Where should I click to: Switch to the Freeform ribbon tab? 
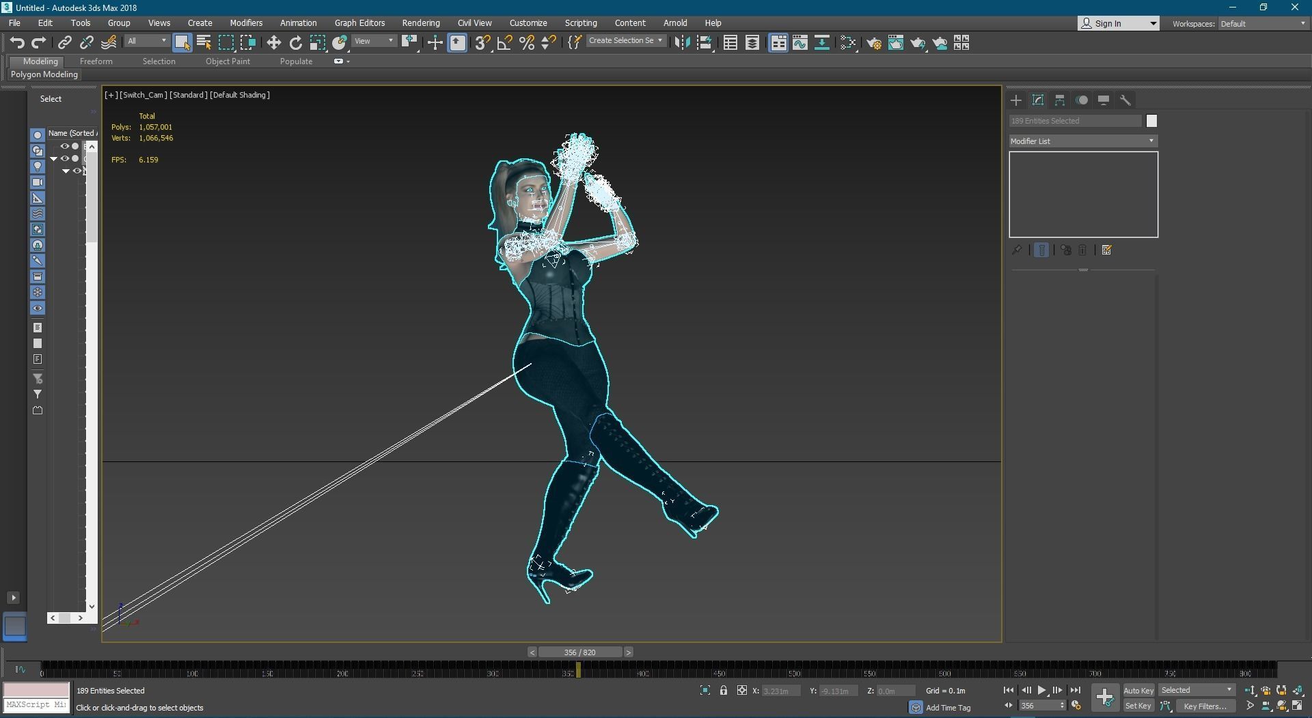[96, 61]
